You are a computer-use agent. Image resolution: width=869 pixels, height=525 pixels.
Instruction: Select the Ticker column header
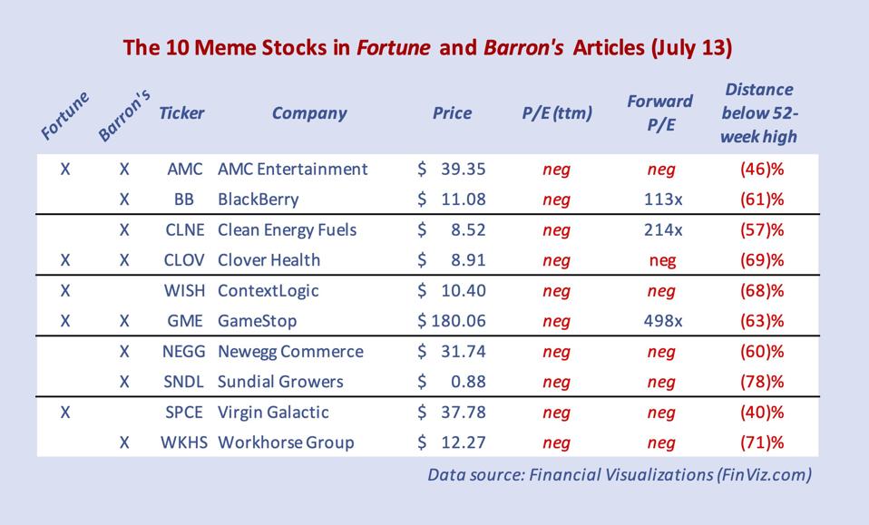click(x=181, y=113)
